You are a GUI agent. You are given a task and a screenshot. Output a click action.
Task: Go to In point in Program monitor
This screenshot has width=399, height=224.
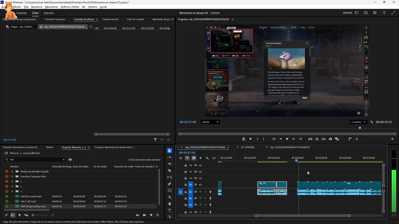click(x=274, y=139)
